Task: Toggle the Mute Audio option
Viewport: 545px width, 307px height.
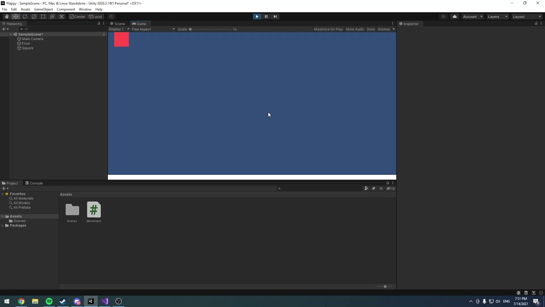Action: 355,29
